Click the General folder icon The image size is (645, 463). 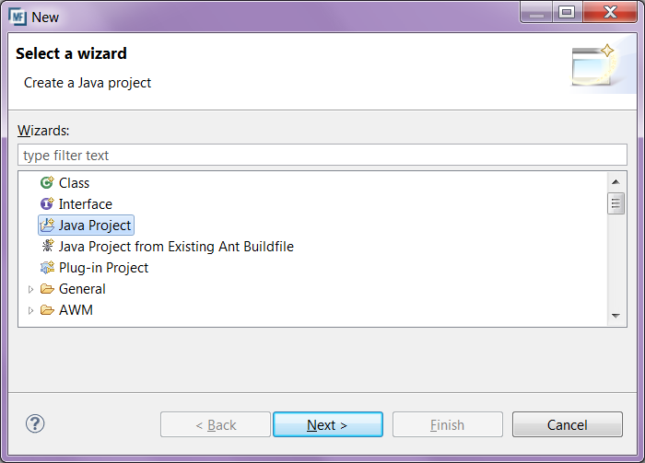point(47,289)
